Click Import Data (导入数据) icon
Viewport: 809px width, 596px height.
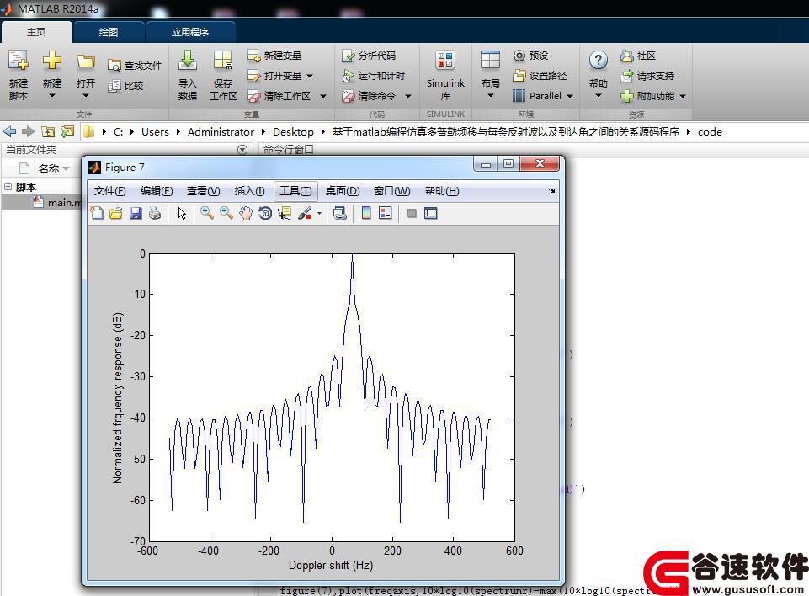187,61
